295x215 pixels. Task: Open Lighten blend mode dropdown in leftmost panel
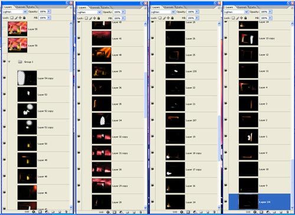[x=25, y=12]
